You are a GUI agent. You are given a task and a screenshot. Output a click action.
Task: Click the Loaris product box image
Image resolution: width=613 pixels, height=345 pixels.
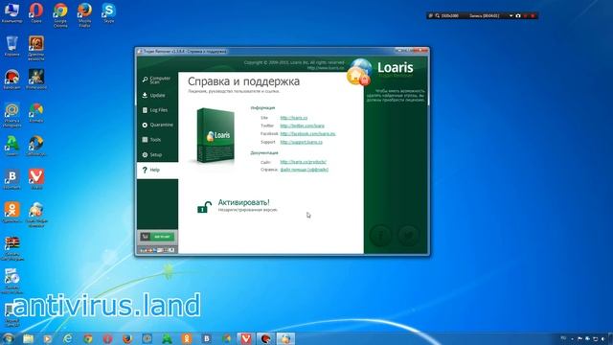click(x=215, y=135)
